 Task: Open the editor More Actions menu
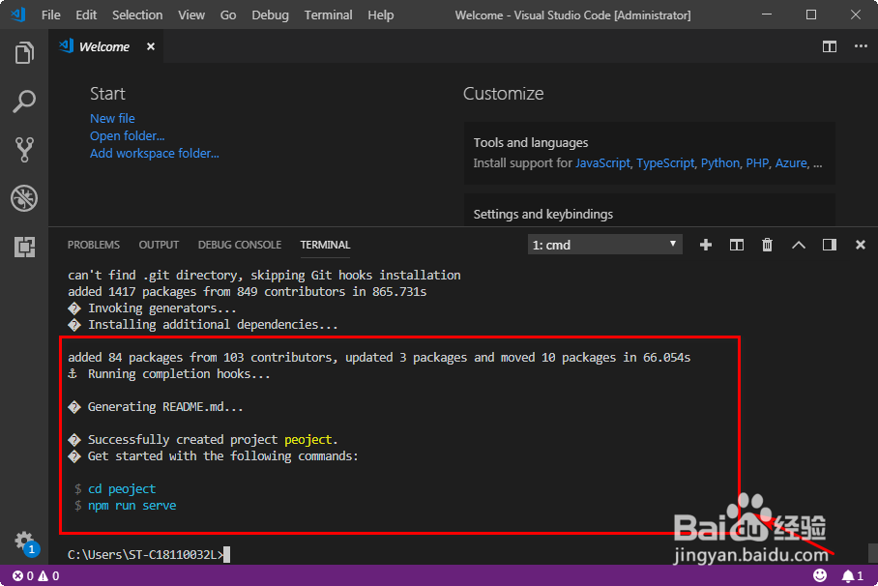point(861,46)
